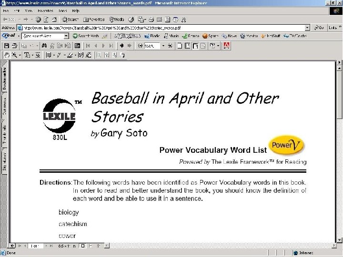
Task: Click the IE Favorites toolbar button
Action: [94, 20]
